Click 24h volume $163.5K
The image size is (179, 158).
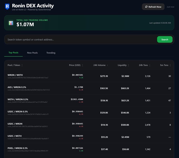point(104,88)
